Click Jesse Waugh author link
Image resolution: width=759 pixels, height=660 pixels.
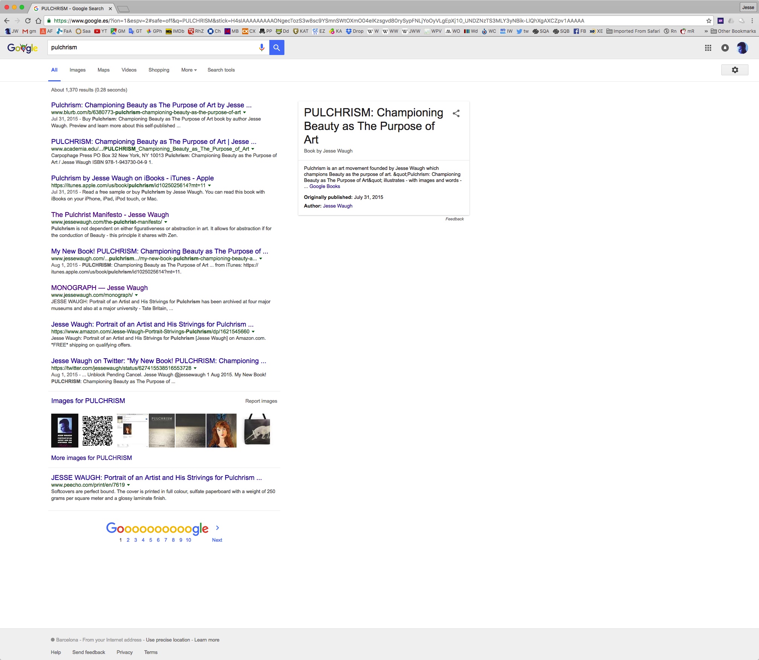coord(338,206)
